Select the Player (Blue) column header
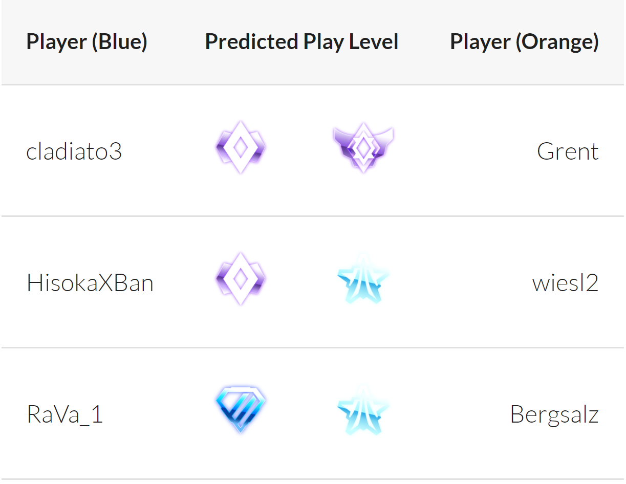 (87, 42)
